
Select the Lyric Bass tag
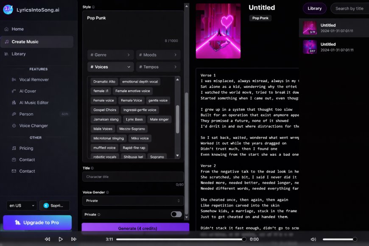coord(134,119)
